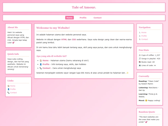Click the coffee cup icon in Fun Stats
Viewport: 168px width, 126px height.
pyautogui.click(x=140, y=55)
